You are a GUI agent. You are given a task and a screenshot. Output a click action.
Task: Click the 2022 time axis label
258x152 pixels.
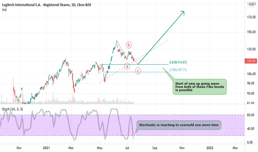(210, 148)
